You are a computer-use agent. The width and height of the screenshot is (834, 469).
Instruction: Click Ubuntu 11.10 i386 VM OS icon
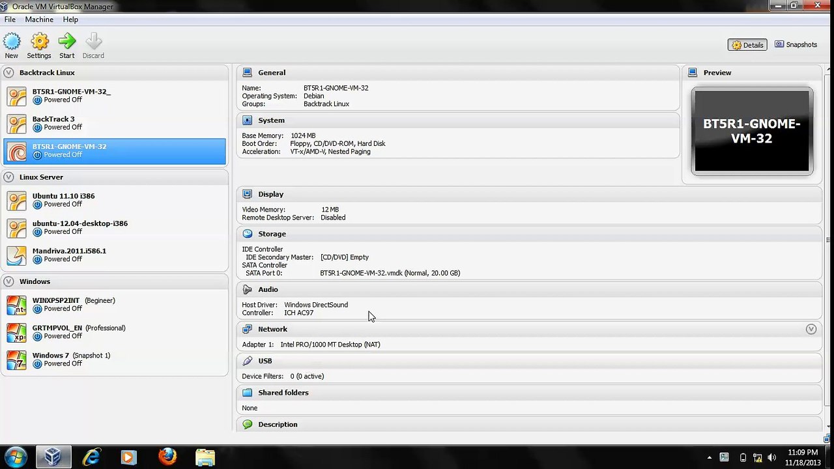17,201
